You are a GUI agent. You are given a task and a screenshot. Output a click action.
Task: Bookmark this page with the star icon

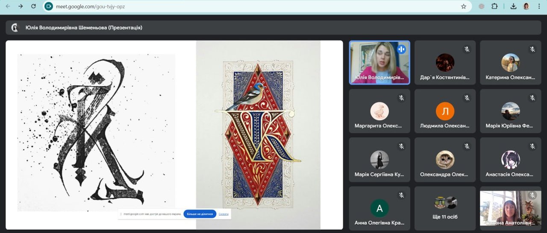point(464,6)
